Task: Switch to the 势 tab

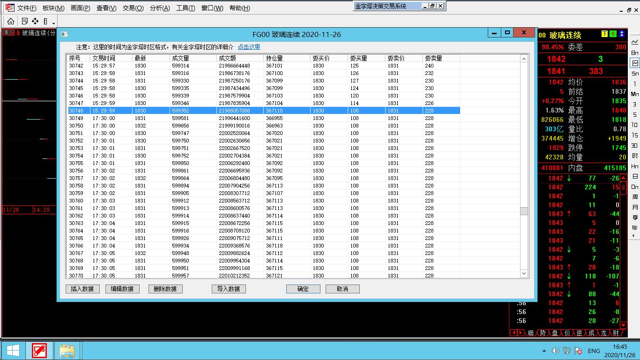Action: click(x=543, y=333)
